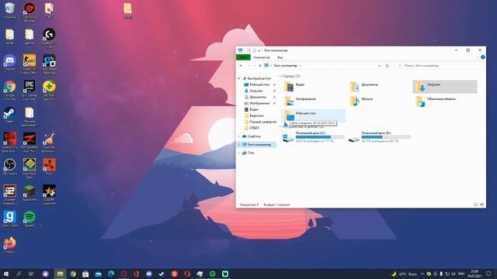Click the Этот компьютер address bar path

point(286,66)
